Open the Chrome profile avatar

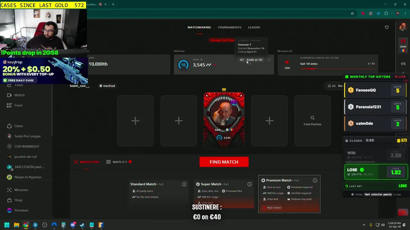[398, 13]
